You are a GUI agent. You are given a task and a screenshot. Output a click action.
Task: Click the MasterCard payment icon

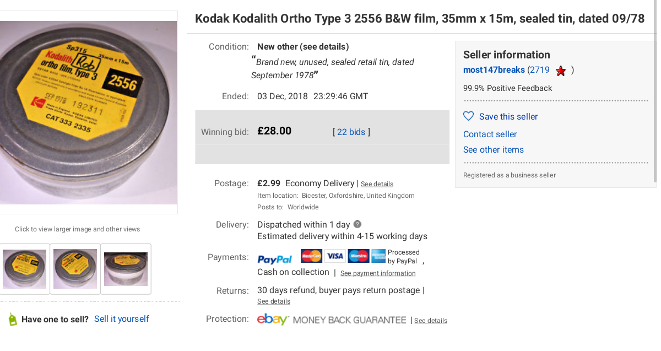(311, 256)
